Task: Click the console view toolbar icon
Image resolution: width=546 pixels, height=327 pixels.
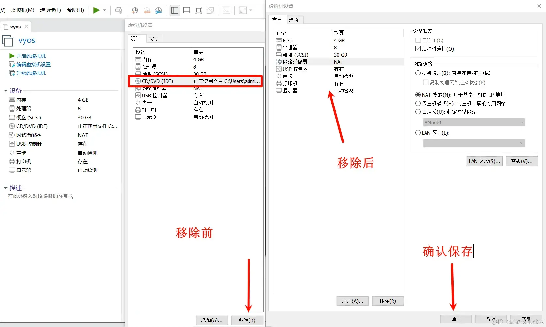Action: 226,10
